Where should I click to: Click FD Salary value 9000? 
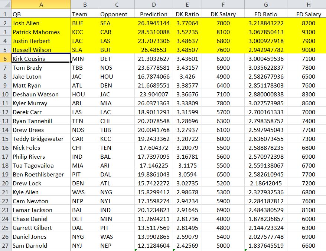click(307, 50)
